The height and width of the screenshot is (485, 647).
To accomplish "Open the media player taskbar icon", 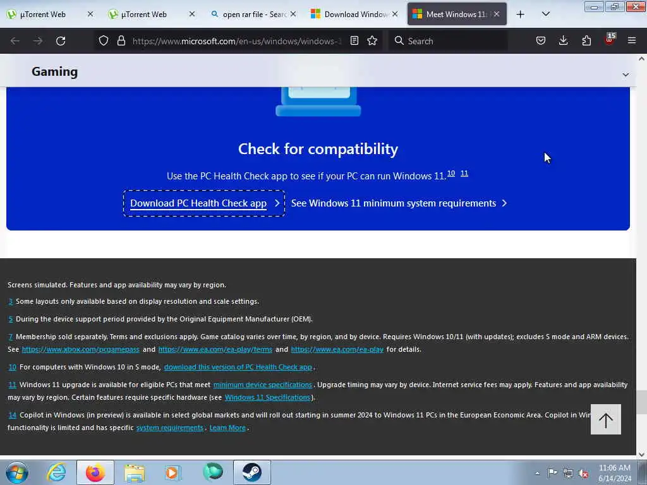I will point(173,472).
